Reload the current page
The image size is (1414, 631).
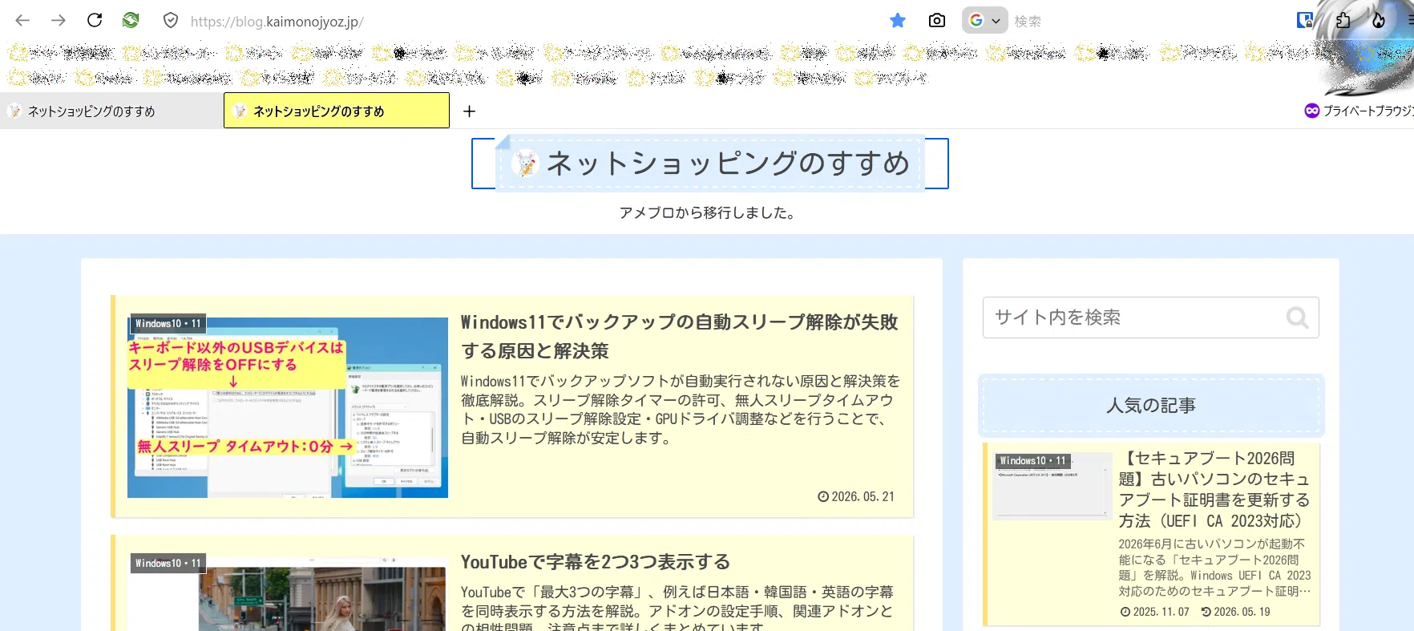pyautogui.click(x=95, y=20)
